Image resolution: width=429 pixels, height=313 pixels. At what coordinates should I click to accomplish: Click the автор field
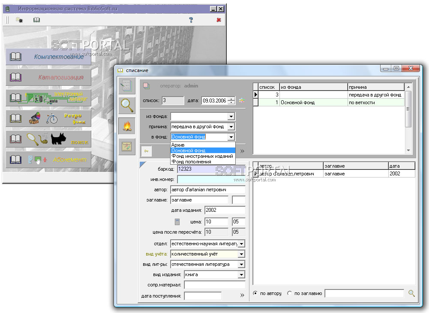point(208,190)
